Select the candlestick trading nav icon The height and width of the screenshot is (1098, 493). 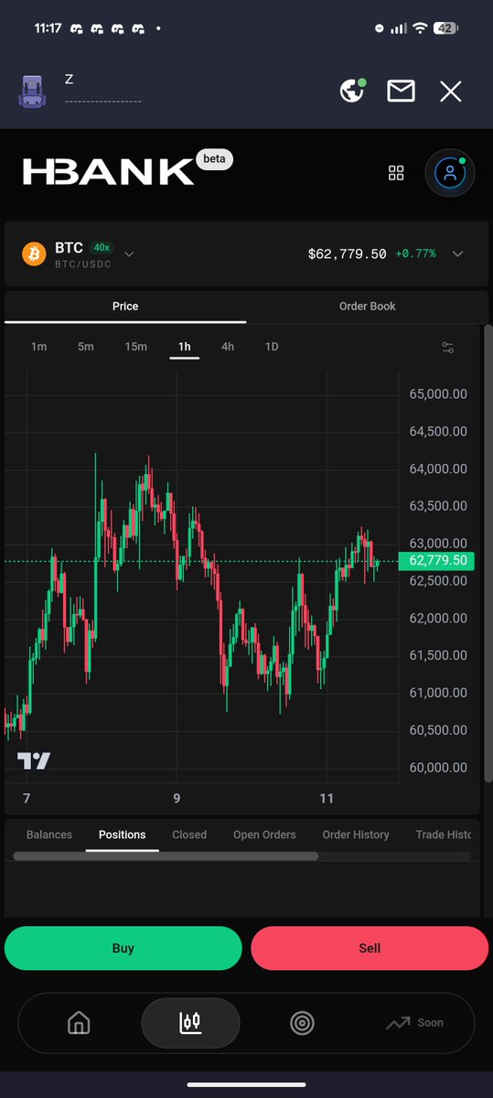pos(190,1023)
